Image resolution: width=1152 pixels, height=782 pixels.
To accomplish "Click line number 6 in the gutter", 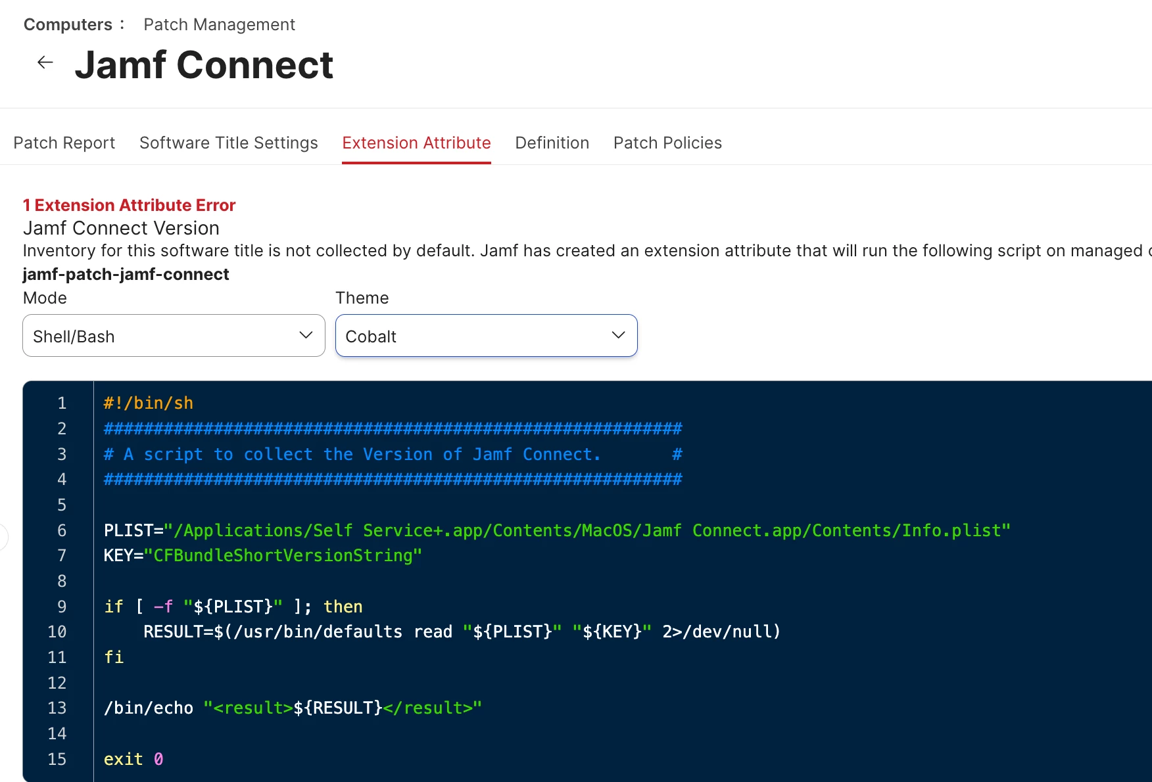I will coord(62,530).
